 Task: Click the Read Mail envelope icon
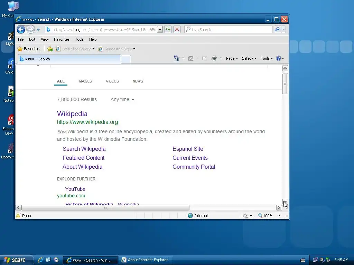(x=205, y=58)
